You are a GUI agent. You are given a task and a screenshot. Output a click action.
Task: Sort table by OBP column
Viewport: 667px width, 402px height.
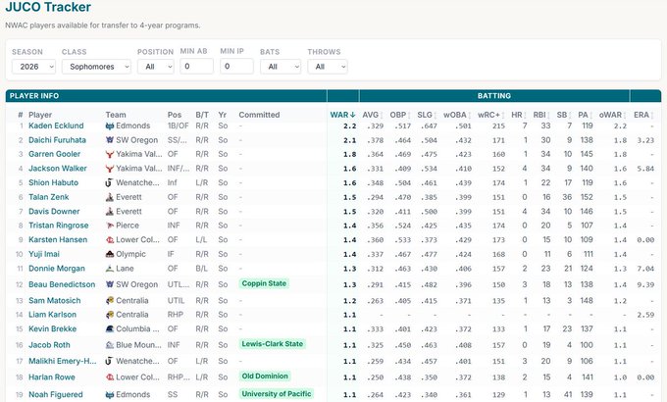400,115
